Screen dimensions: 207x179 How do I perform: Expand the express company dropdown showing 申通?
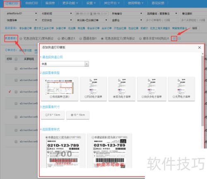coord(65,64)
